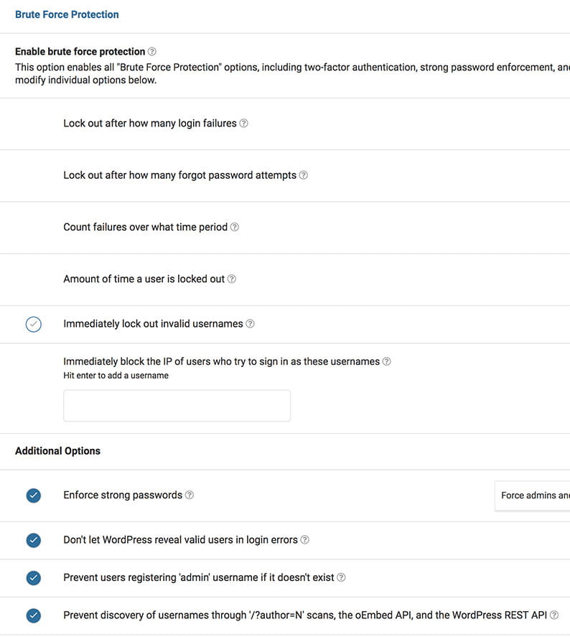Show help for 'admin' username registration option
This screenshot has width=570, height=637.
pyautogui.click(x=342, y=577)
